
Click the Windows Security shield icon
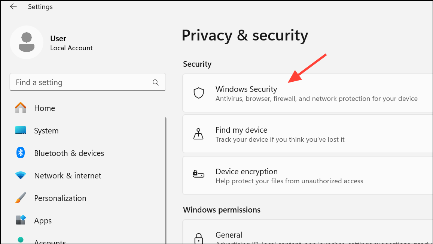coord(198,93)
